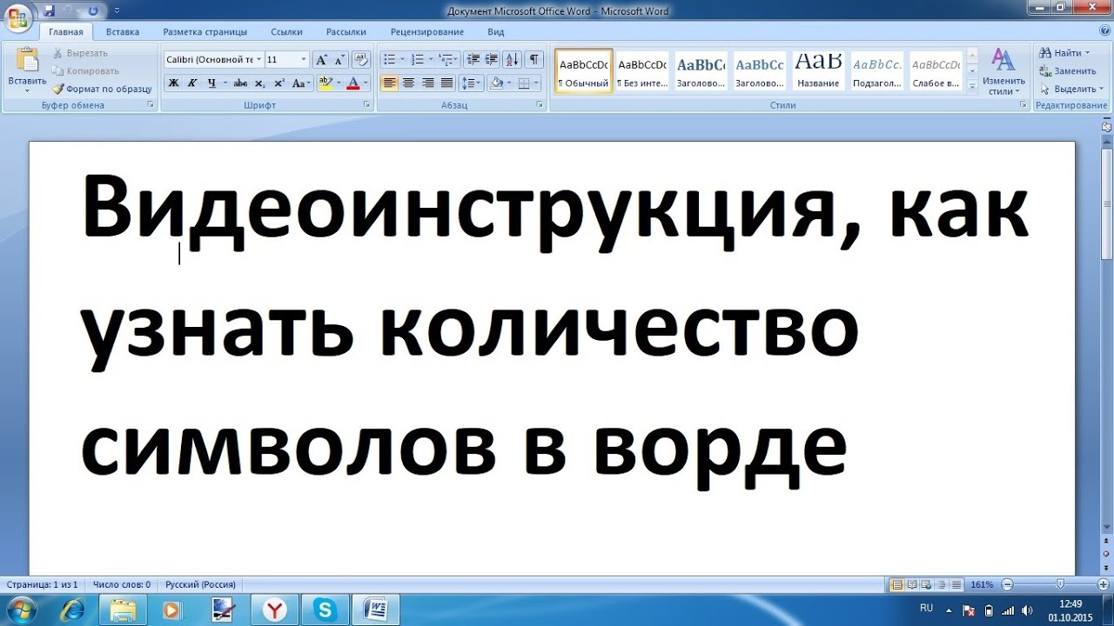The height and width of the screenshot is (626, 1114).
Task: Open the font color dropdown arrow
Action: tap(366, 83)
